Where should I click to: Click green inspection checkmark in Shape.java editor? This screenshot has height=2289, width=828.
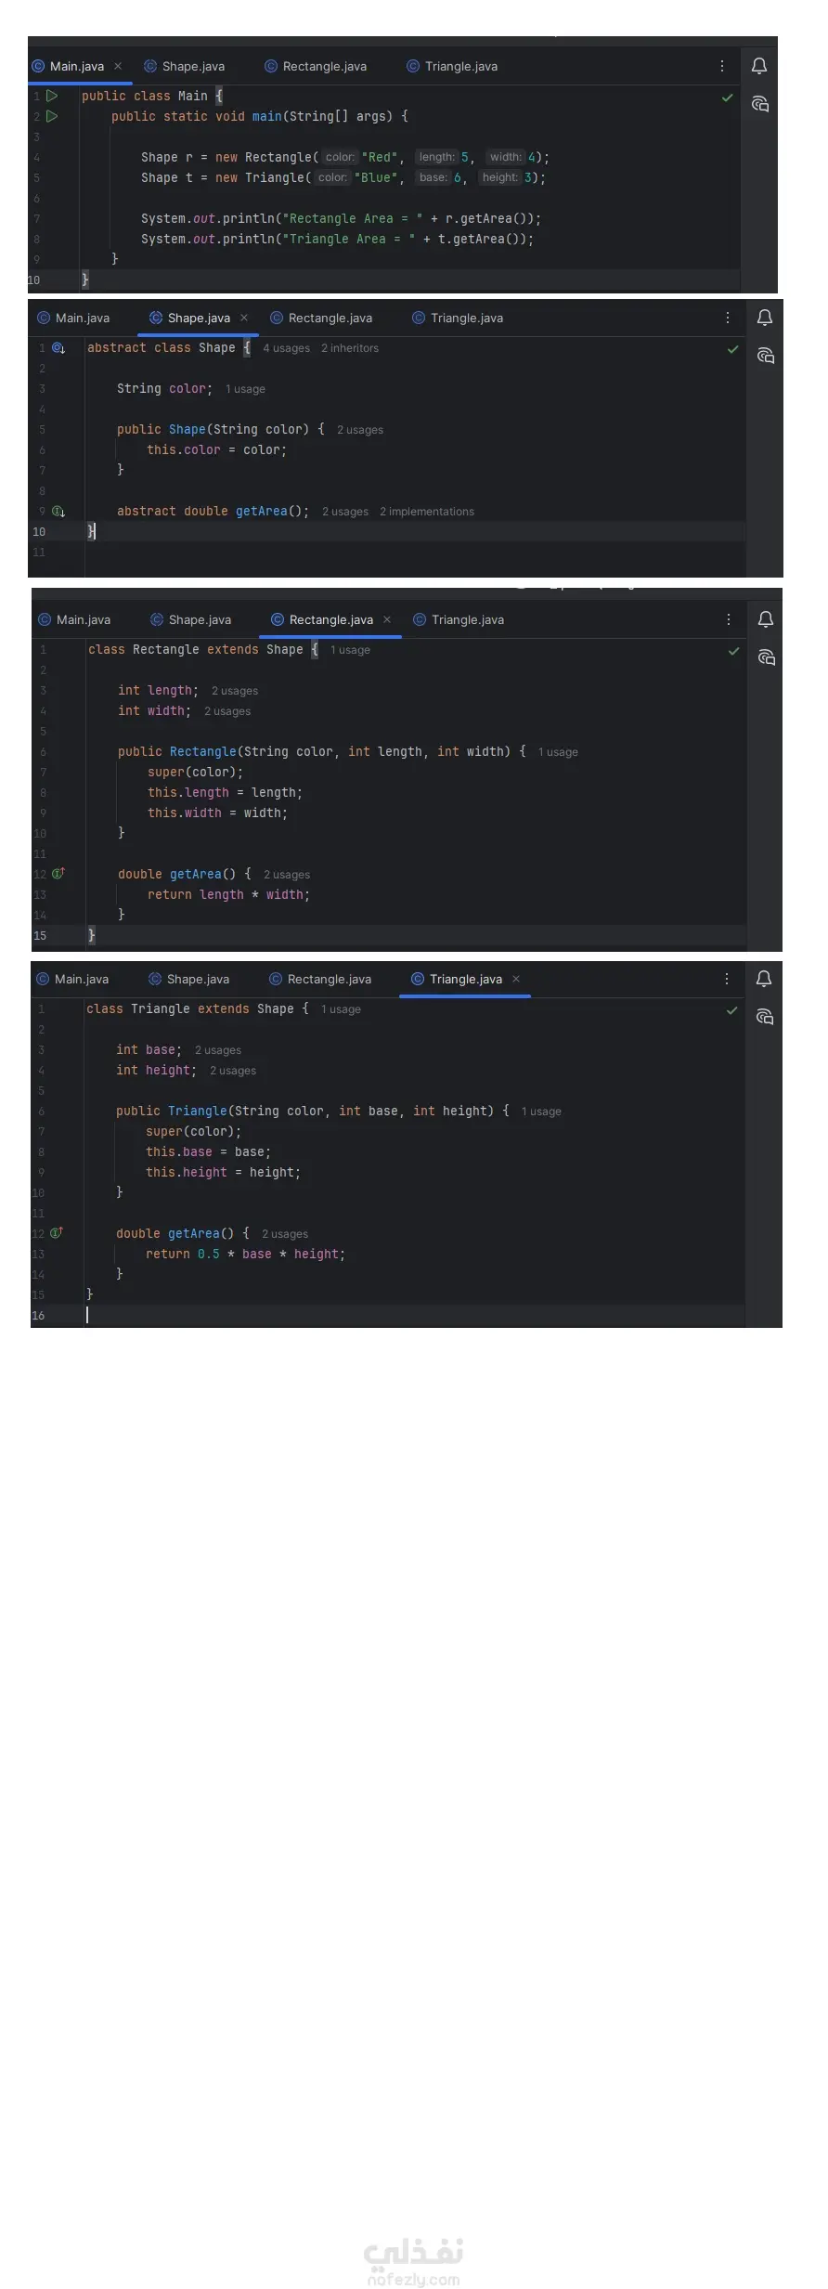tap(733, 349)
